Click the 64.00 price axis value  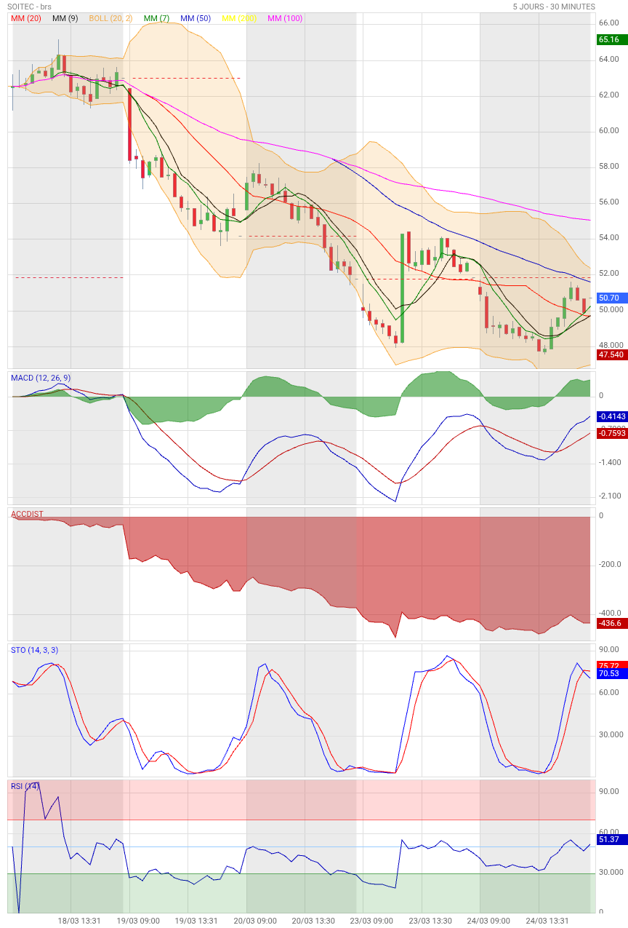[x=608, y=59]
